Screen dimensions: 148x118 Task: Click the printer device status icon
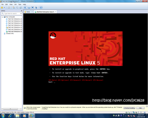[x=136, y=112]
